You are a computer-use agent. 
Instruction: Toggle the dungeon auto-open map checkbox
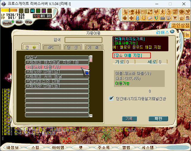(111, 98)
